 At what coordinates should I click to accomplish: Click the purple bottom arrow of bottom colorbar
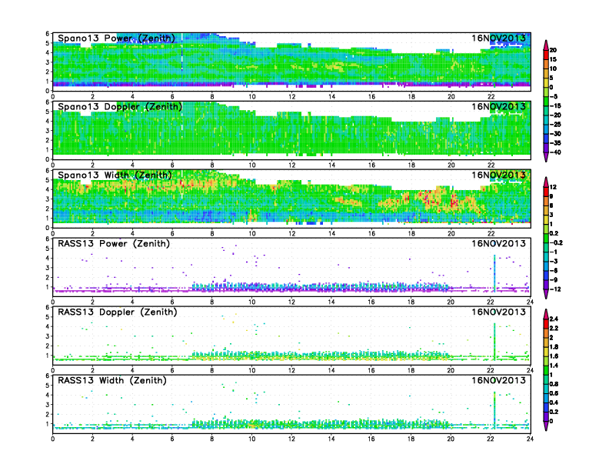(x=546, y=426)
